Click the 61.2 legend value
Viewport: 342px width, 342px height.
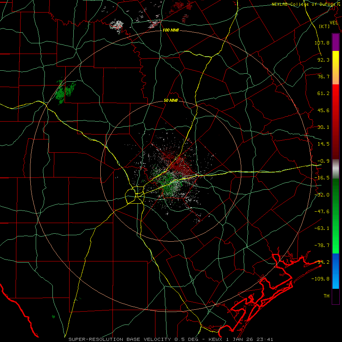click(323, 93)
